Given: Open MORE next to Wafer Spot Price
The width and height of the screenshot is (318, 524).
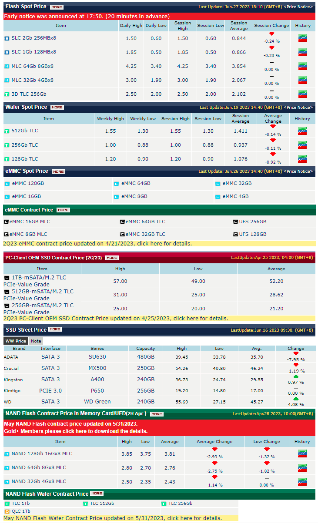Looking at the screenshot, I should [x=57, y=107].
